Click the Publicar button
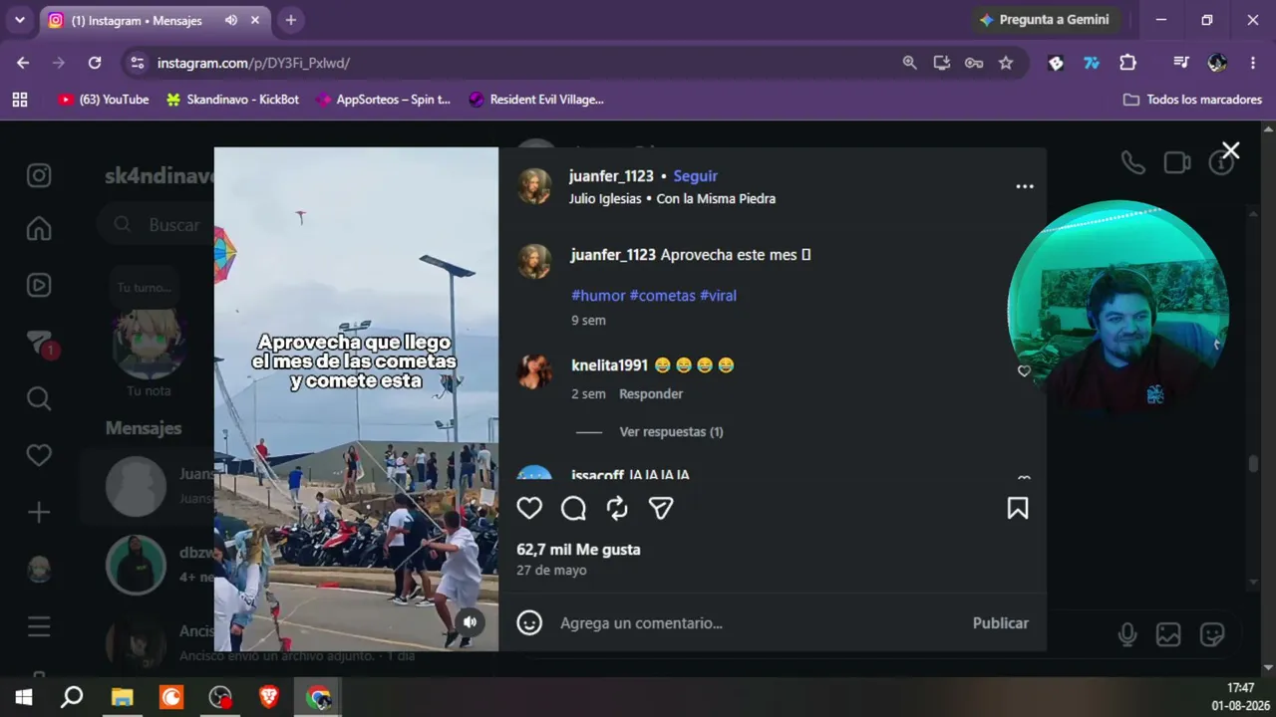Image resolution: width=1276 pixels, height=717 pixels. 1001,623
